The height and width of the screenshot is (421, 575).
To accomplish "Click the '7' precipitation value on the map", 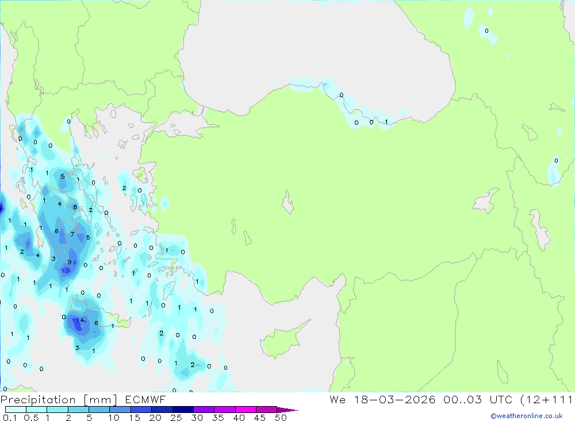I will click(72, 234).
